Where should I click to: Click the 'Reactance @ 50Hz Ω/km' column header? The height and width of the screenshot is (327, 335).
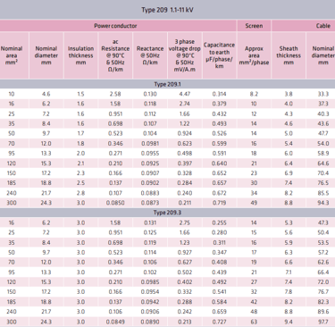point(150,55)
